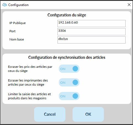Click the Limiter la saisie label text
The height and width of the screenshot is (125, 133).
(29, 96)
